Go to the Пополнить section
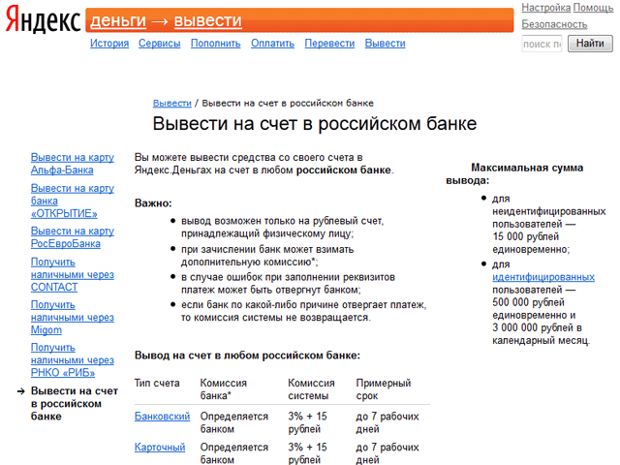 coord(215,44)
